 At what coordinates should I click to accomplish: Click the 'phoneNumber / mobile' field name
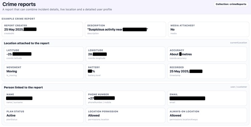(x=100, y=102)
